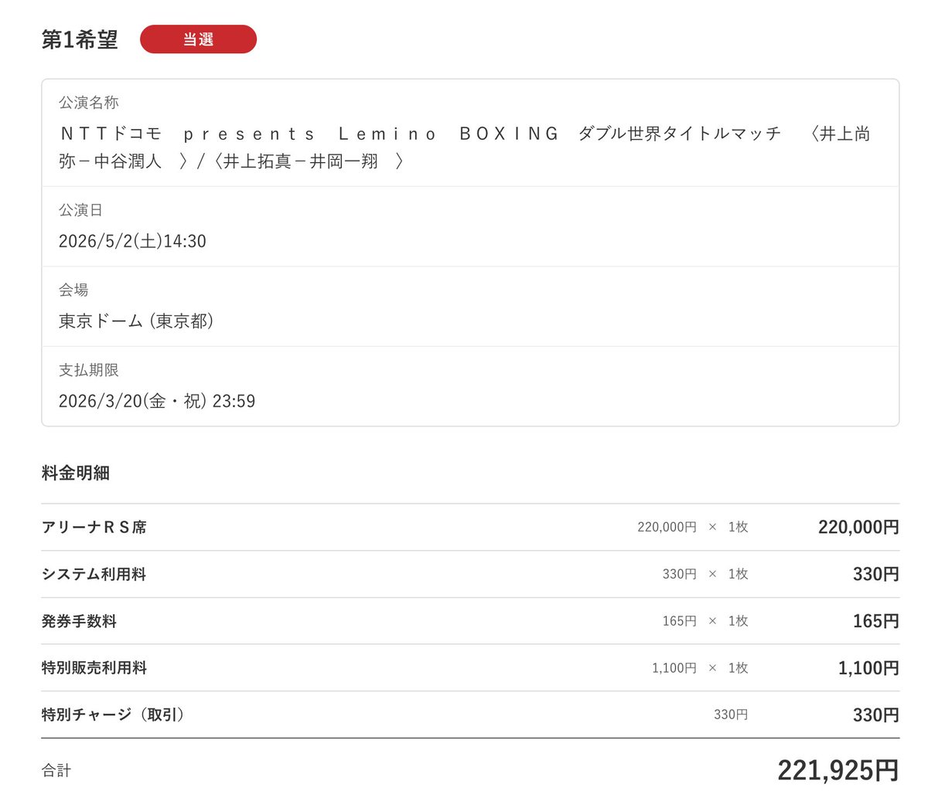928x791 pixels.
Task: Click 1枚 quantity in アリーナRS席 row
Action: (739, 528)
